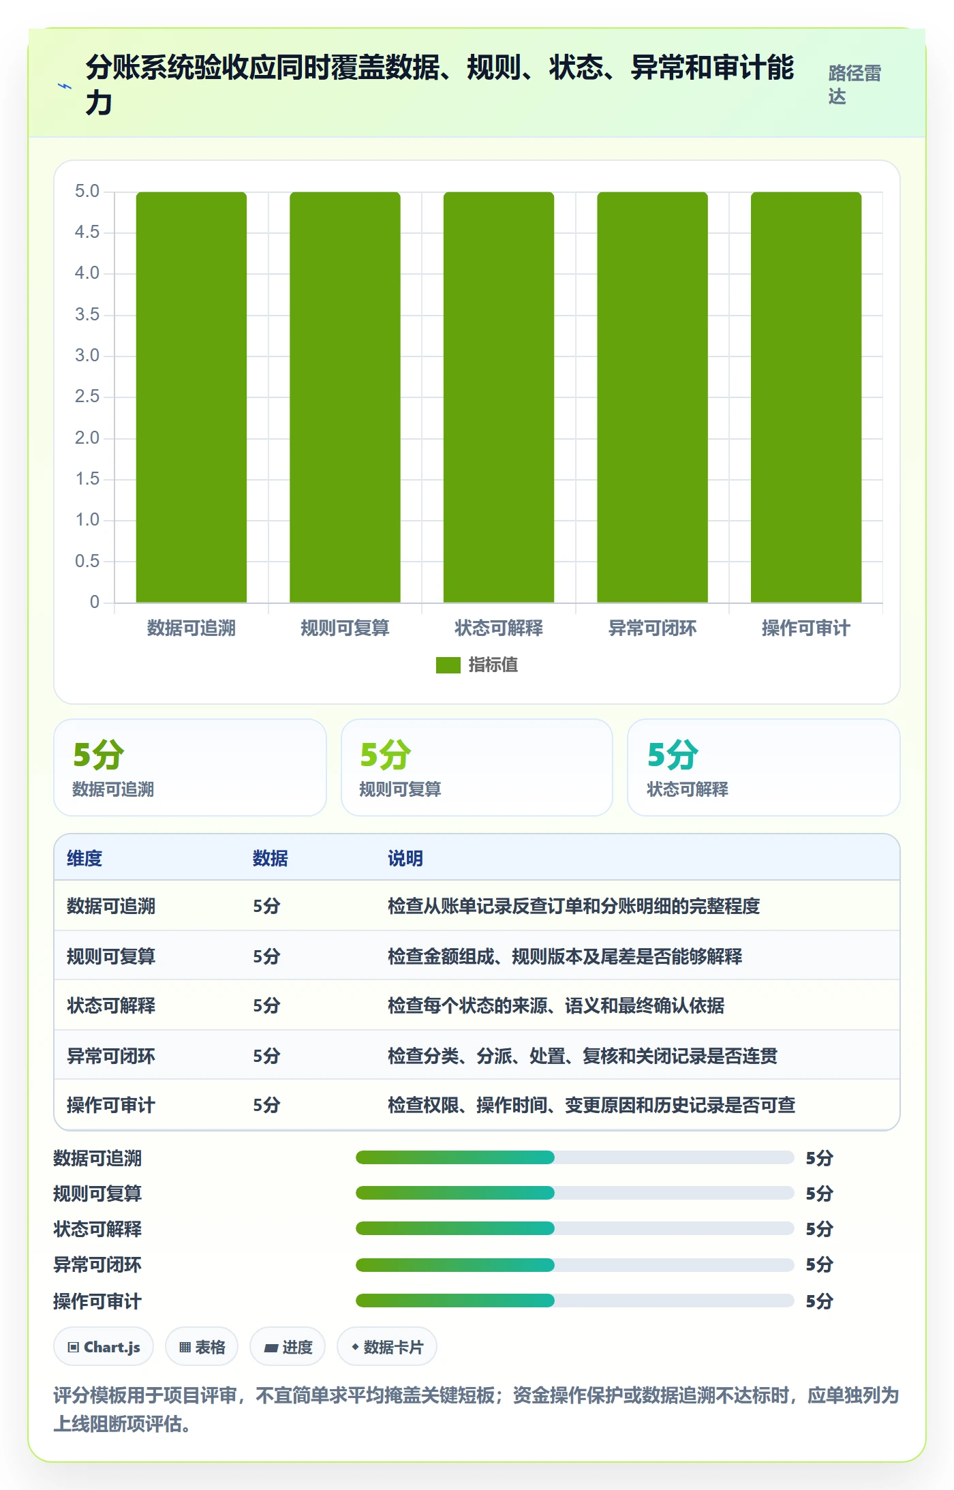
Task: Click the 指标值 legend text
Action: coord(493,665)
